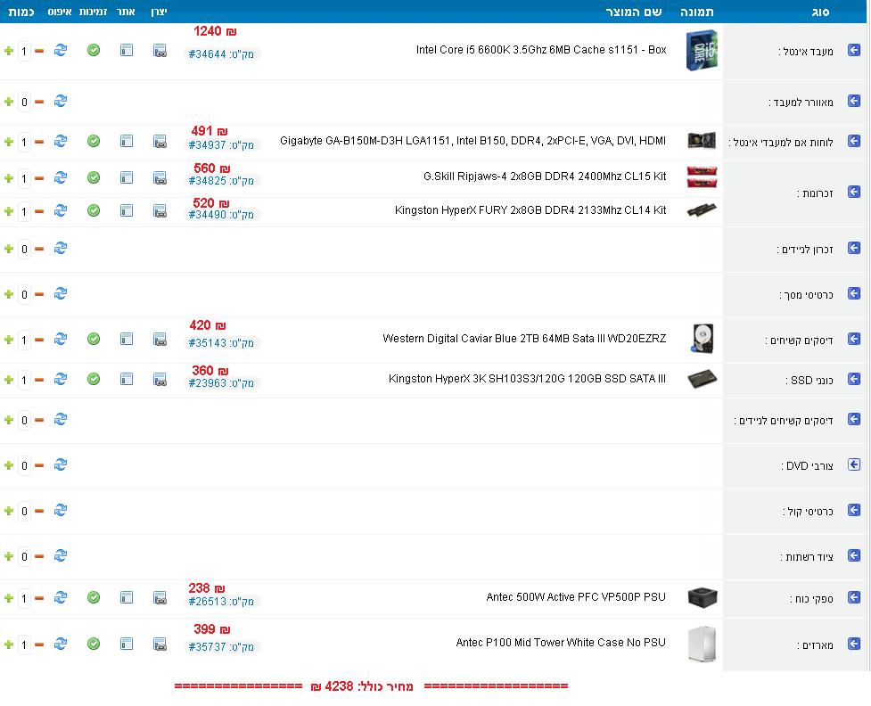
Task: Click quantity field in sound cards row
Action: click(x=24, y=511)
